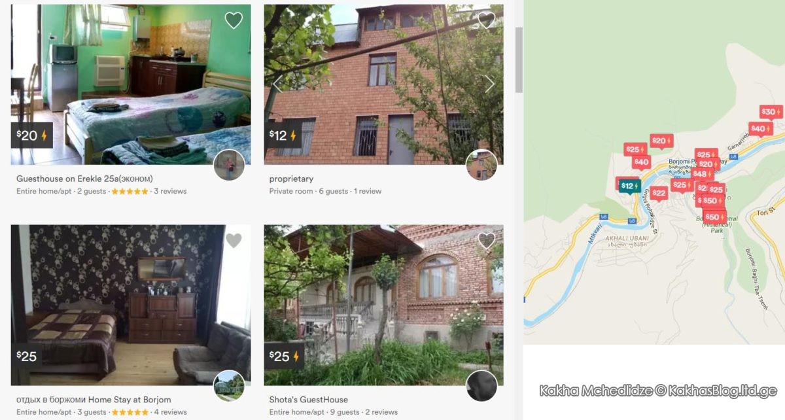Show previous photo of proprietary listing
This screenshot has height=420, width=785.
[x=277, y=84]
